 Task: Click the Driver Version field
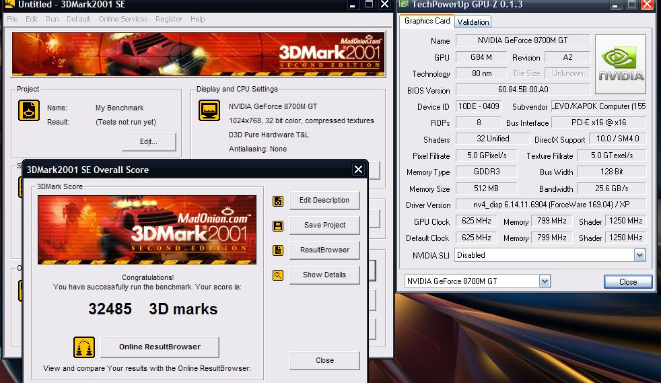coord(551,205)
